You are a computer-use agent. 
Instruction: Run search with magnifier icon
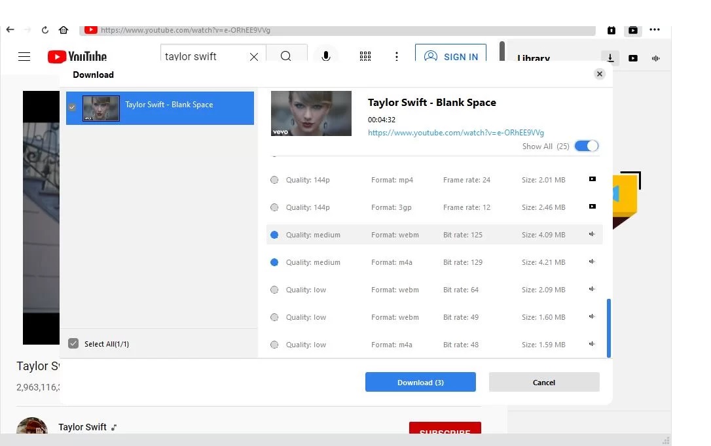(x=285, y=56)
